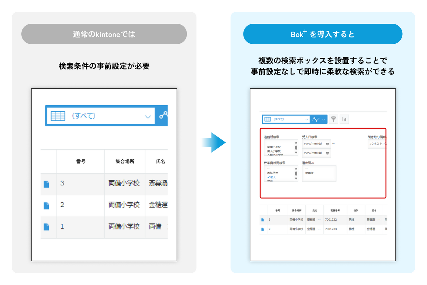Click the filter funnel icon

click(333, 119)
